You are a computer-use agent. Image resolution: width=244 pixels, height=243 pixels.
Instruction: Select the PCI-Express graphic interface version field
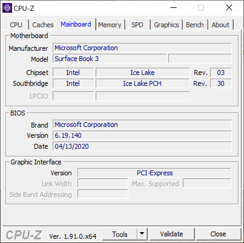tap(154, 173)
